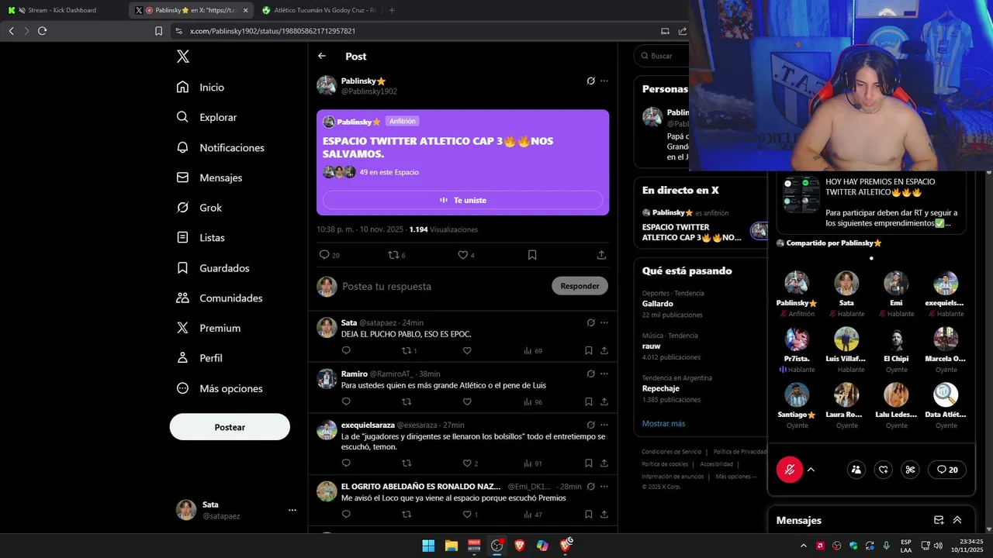Open more options on exequielsaraza's reply
This screenshot has width=993, height=558.
[x=604, y=425]
